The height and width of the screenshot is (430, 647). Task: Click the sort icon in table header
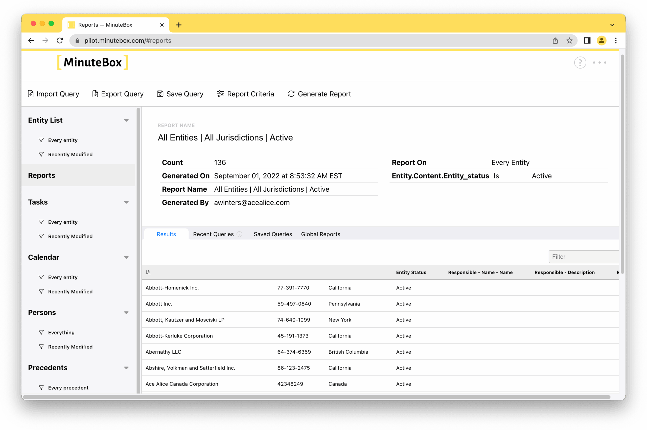(x=148, y=272)
